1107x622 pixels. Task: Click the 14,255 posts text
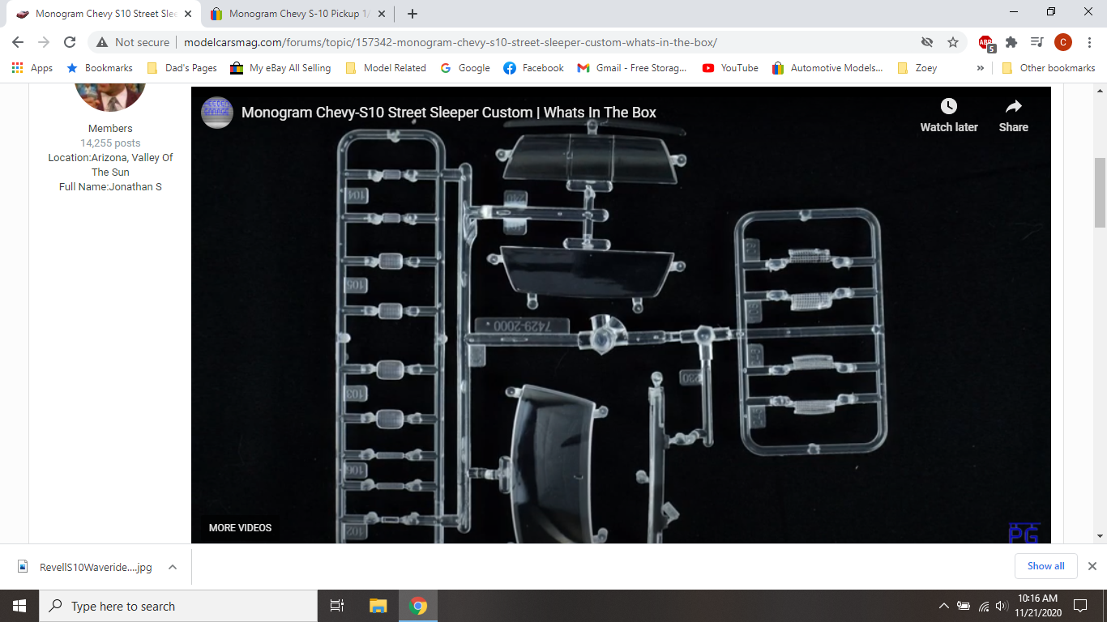[110, 143]
